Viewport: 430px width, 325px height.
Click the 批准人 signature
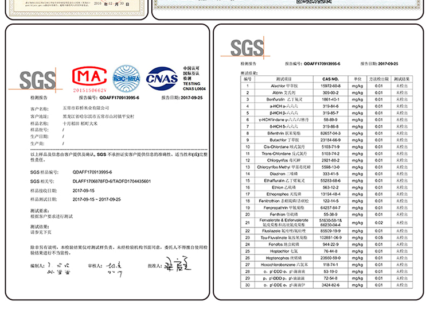(x=178, y=264)
